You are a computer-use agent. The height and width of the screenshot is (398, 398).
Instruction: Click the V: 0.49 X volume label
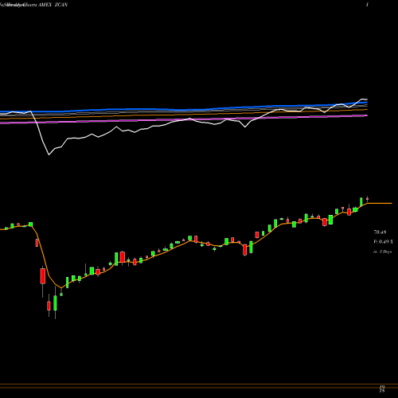pos(383,242)
